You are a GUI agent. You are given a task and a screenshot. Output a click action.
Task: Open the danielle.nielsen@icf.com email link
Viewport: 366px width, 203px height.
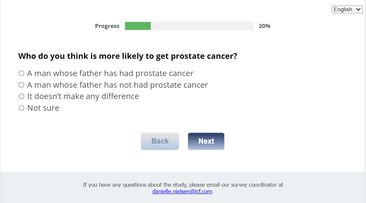[x=182, y=191]
